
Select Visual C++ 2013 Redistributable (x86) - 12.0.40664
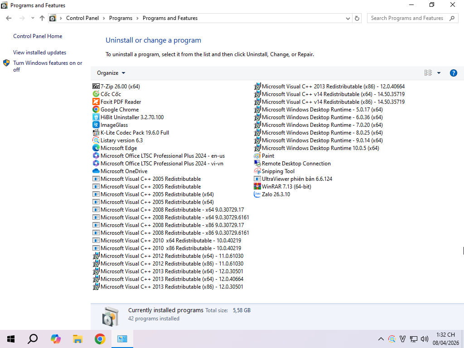pyautogui.click(x=329, y=87)
